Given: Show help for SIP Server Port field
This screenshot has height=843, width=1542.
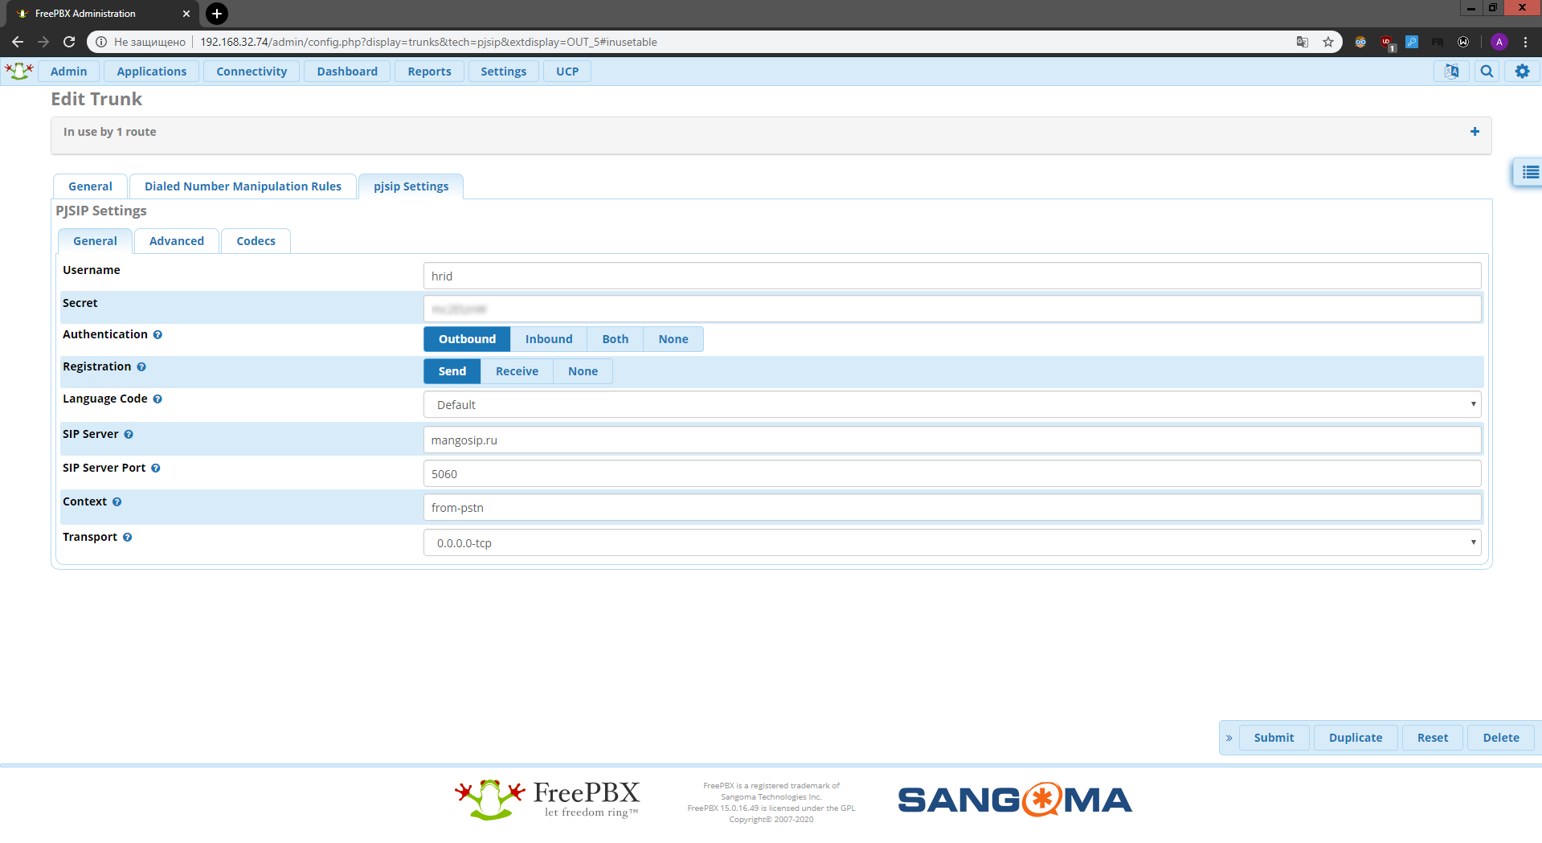Looking at the screenshot, I should coord(156,469).
